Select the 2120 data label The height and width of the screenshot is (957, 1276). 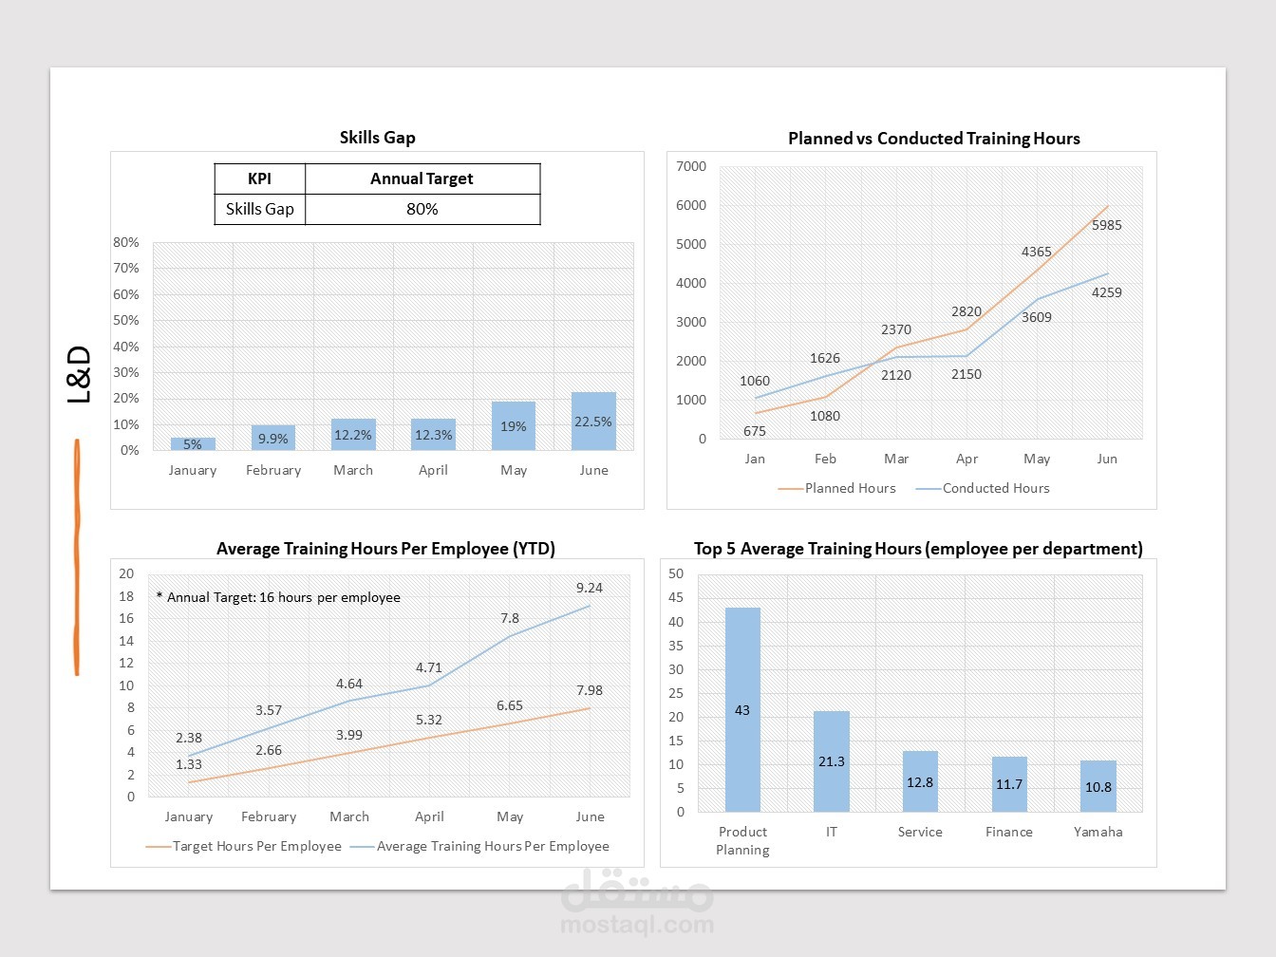[896, 375]
